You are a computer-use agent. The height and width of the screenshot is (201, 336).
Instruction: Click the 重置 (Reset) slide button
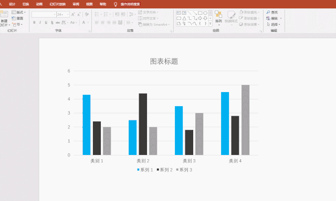(x=17, y=18)
